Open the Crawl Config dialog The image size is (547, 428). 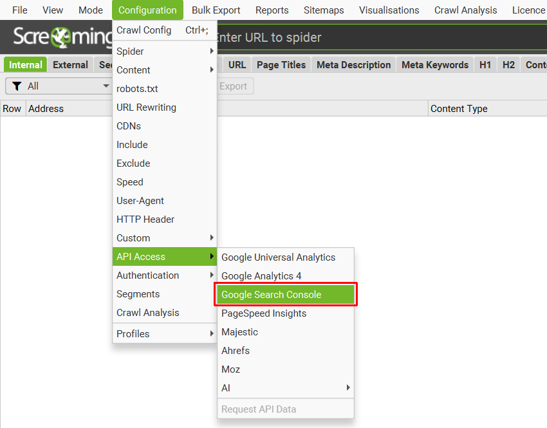tap(144, 30)
